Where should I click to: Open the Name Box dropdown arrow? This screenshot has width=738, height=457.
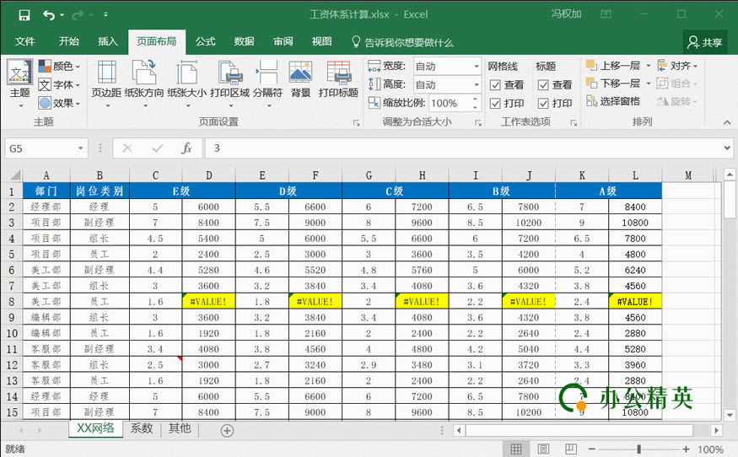(80, 148)
